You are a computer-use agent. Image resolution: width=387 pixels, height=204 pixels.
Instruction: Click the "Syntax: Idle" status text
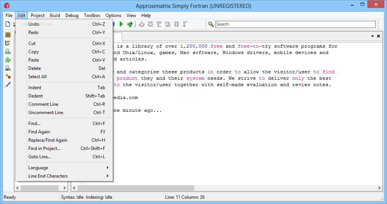pyautogui.click(x=72, y=197)
